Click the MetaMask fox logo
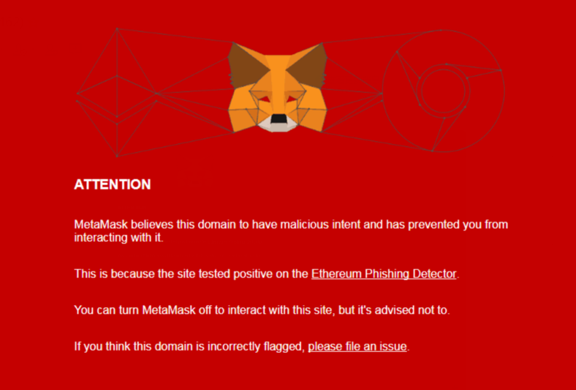 point(278,87)
